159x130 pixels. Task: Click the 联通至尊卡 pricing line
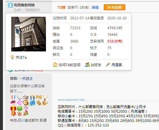tap(108, 120)
